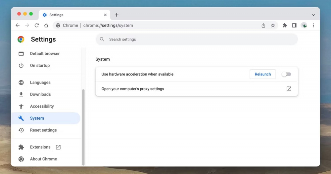Image resolution: width=331 pixels, height=174 pixels.
Task: Go to the Home page icon
Action: [x=46, y=26]
